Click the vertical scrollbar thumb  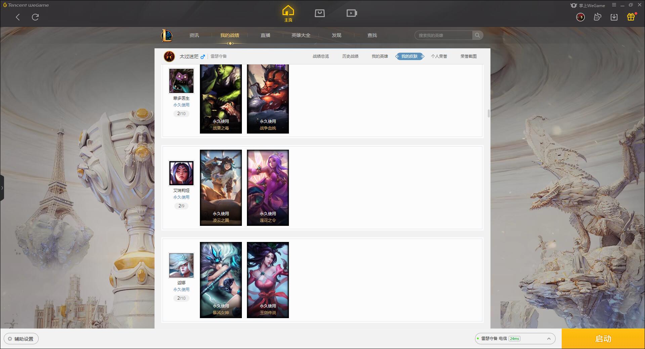[x=489, y=113]
